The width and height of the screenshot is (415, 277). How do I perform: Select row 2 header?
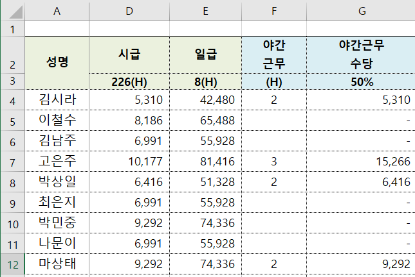click(12, 55)
